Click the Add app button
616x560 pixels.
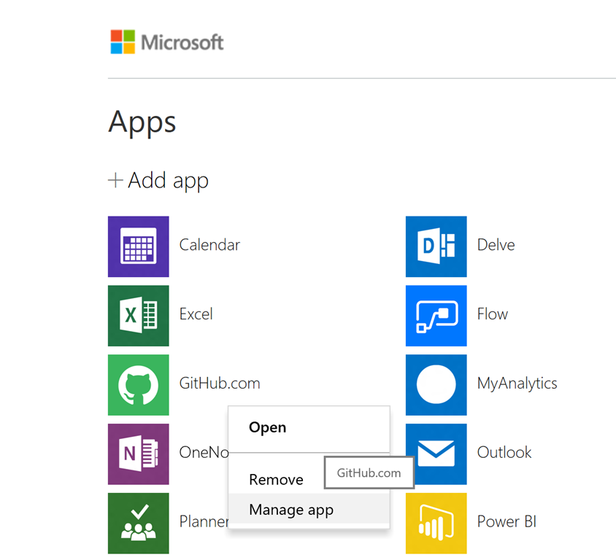(x=158, y=180)
